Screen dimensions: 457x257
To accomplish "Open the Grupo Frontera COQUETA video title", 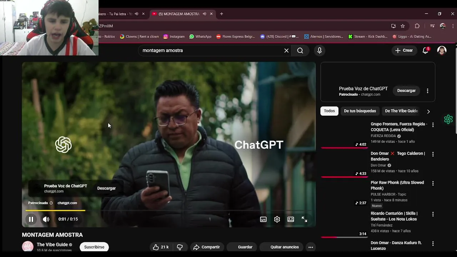I will click(x=399, y=127).
